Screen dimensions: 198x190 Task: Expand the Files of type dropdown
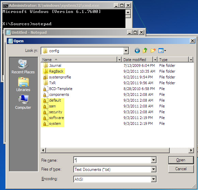[x=153, y=169]
